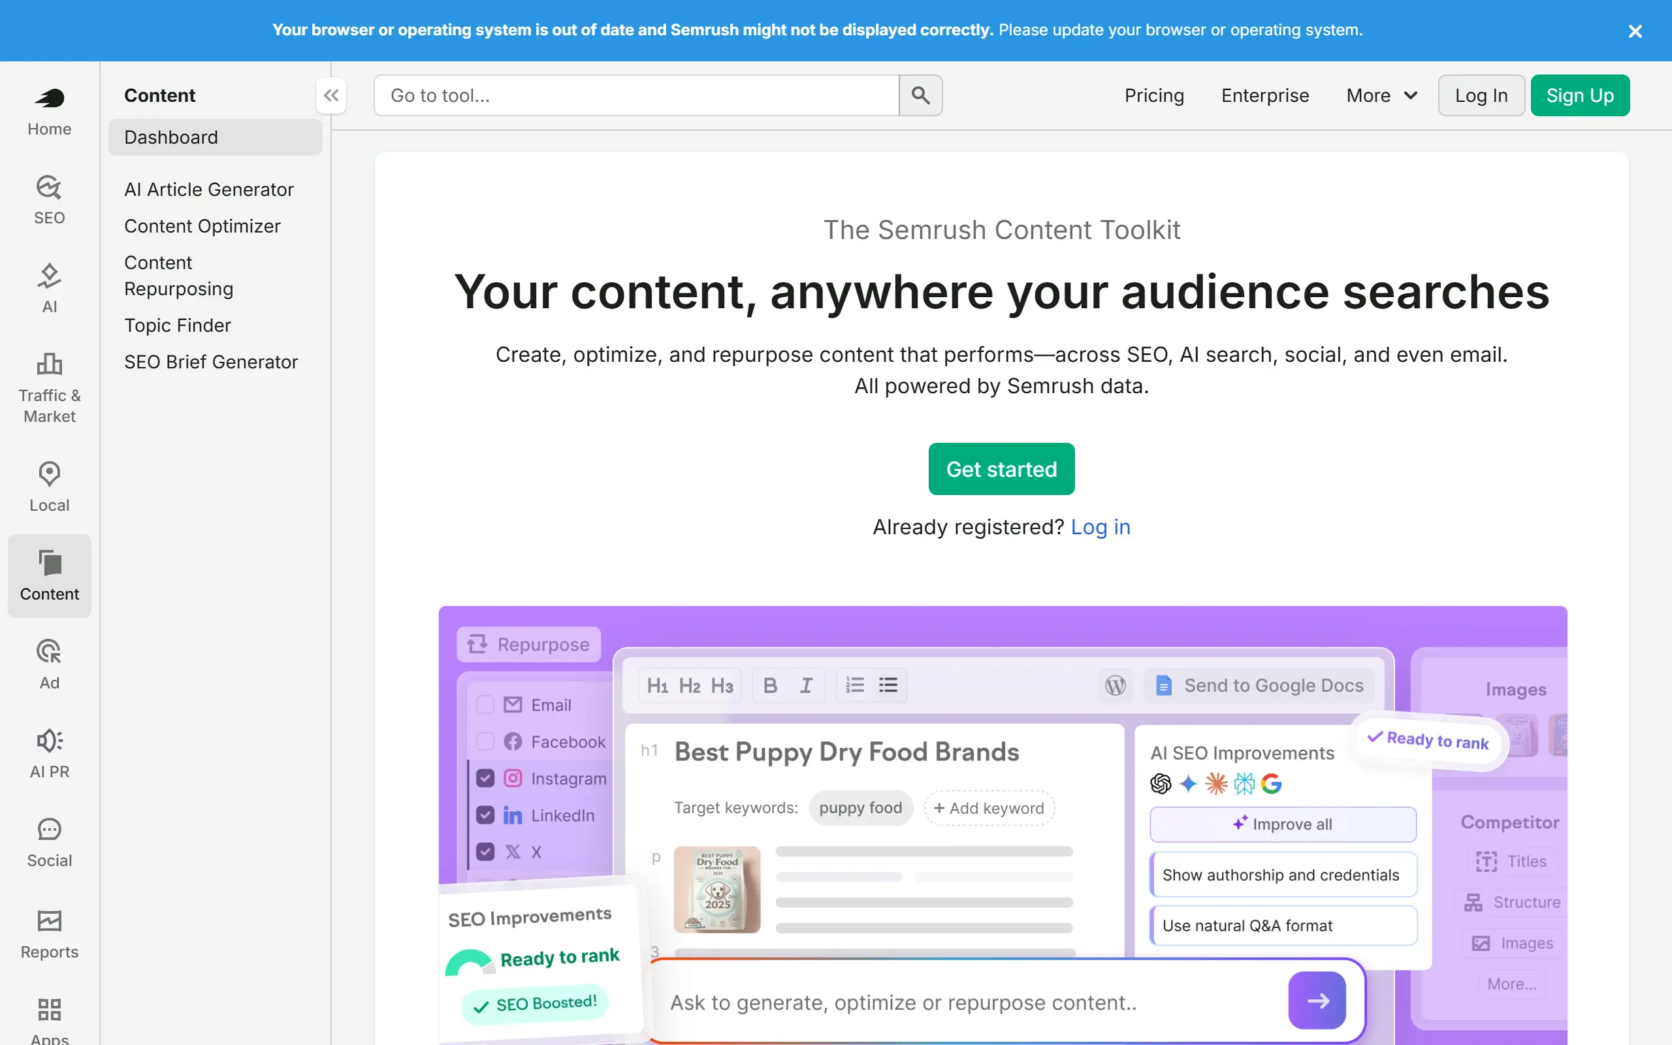Image resolution: width=1672 pixels, height=1045 pixels.
Task: Click the WordPress icon
Action: pos(1115,686)
